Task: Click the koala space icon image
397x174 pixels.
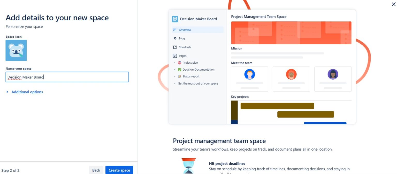Action: pyautogui.click(x=16, y=50)
